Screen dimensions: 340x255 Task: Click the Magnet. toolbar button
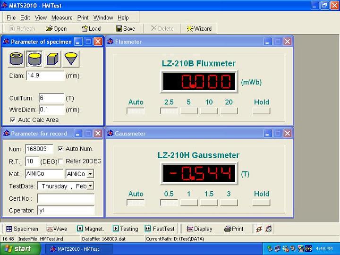[x=90, y=229]
